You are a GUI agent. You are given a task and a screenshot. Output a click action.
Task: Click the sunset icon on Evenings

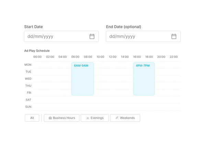tap(88, 118)
